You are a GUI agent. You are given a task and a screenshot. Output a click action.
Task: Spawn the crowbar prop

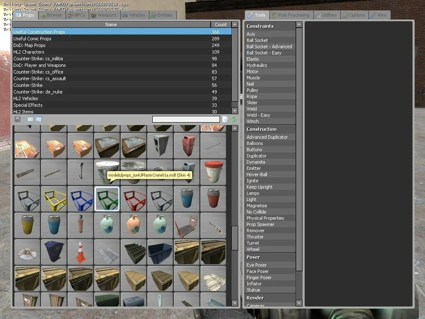click(x=81, y=172)
